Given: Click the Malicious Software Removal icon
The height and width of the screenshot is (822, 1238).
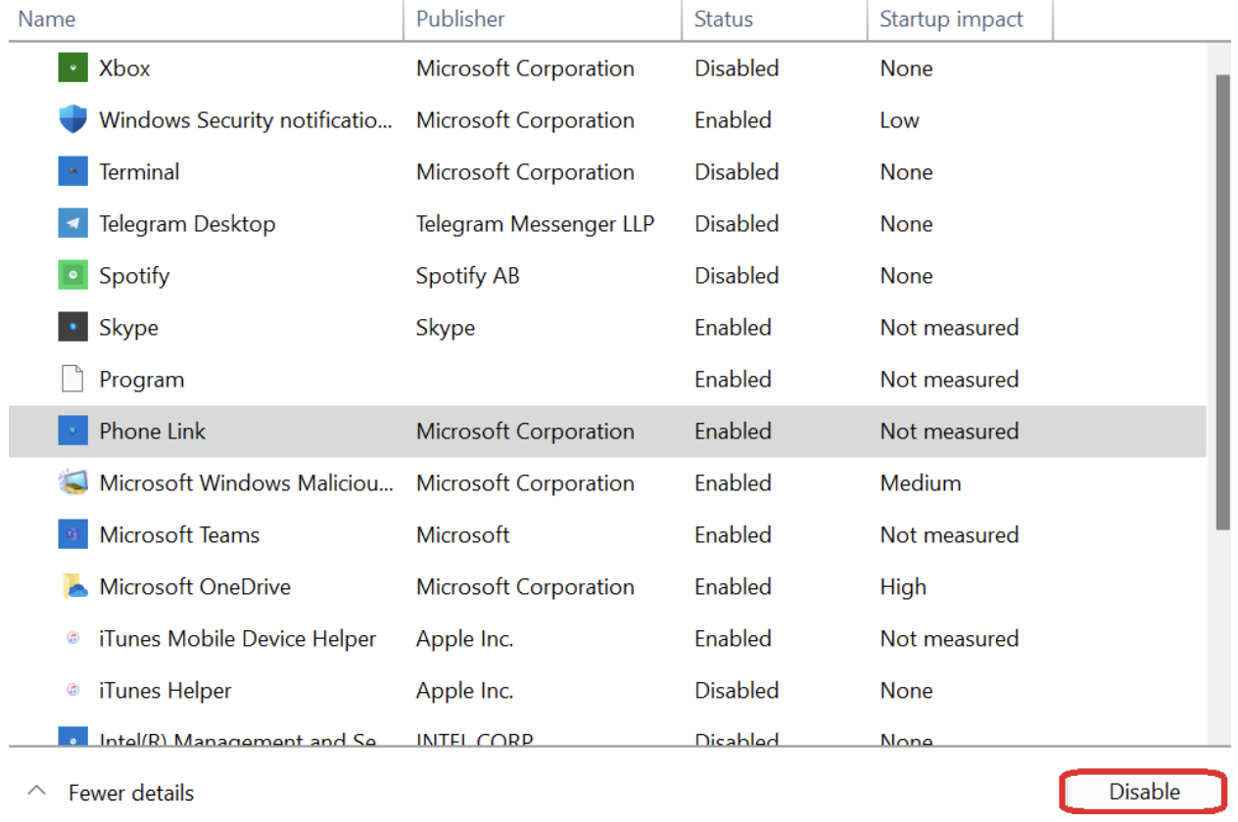Looking at the screenshot, I should point(73,483).
